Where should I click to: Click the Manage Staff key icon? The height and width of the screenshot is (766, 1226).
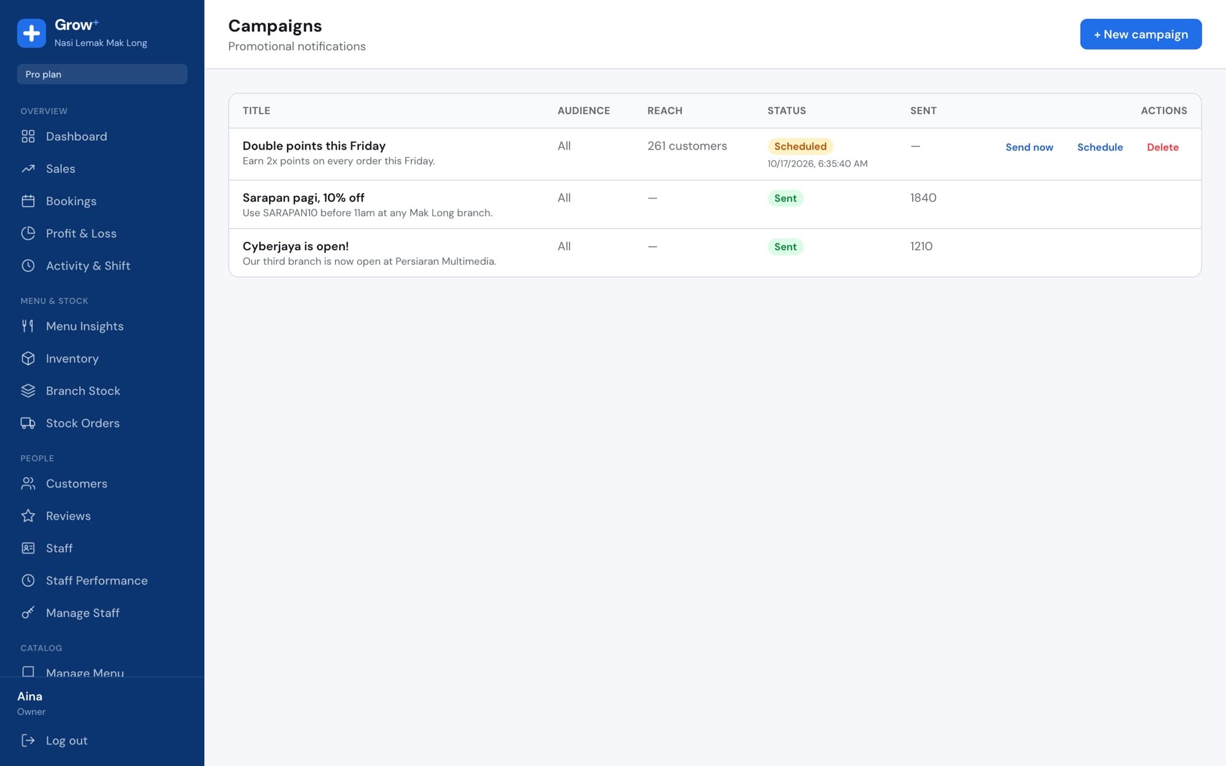pyautogui.click(x=28, y=613)
